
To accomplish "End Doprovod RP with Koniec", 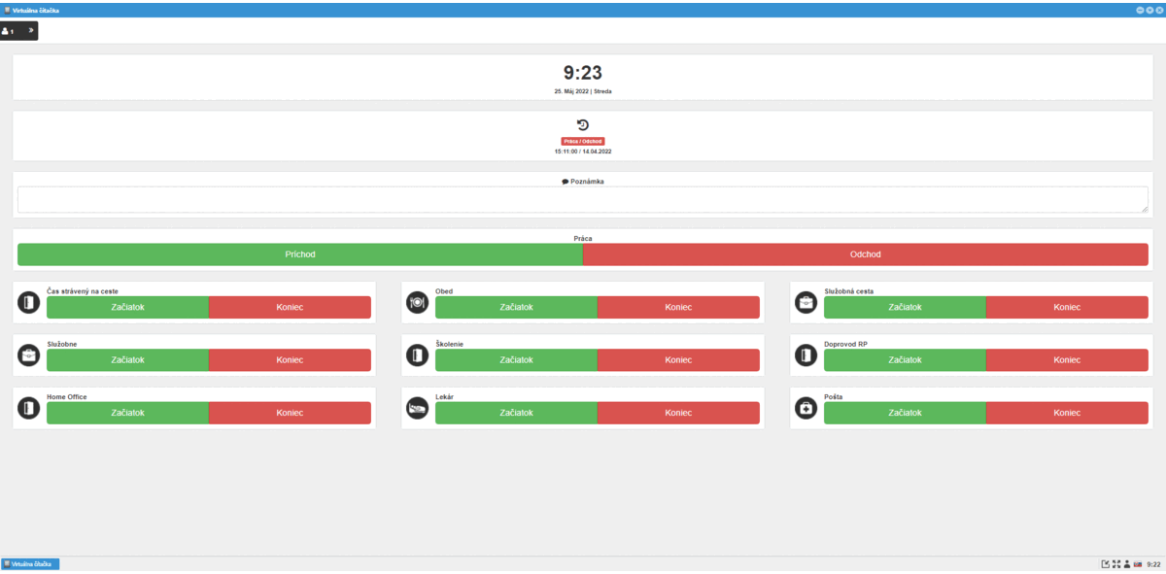I will (x=1067, y=359).
